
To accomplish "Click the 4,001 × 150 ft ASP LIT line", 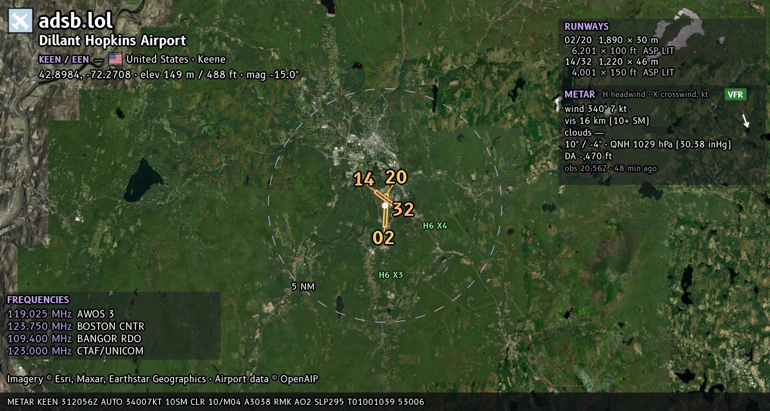I will (x=623, y=73).
